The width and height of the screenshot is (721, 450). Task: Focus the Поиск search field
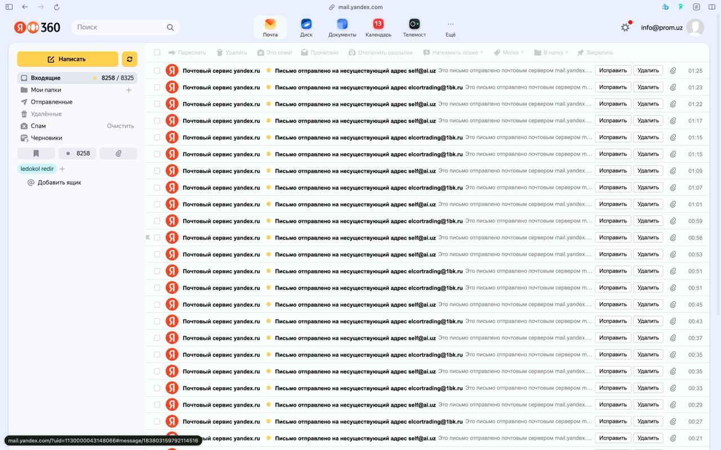pyautogui.click(x=125, y=27)
